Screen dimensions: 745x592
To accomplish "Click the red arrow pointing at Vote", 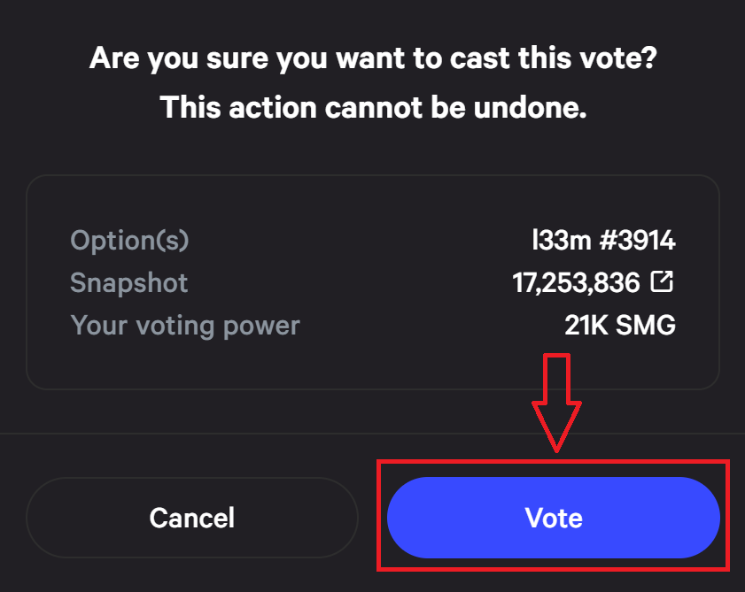I will point(556,403).
